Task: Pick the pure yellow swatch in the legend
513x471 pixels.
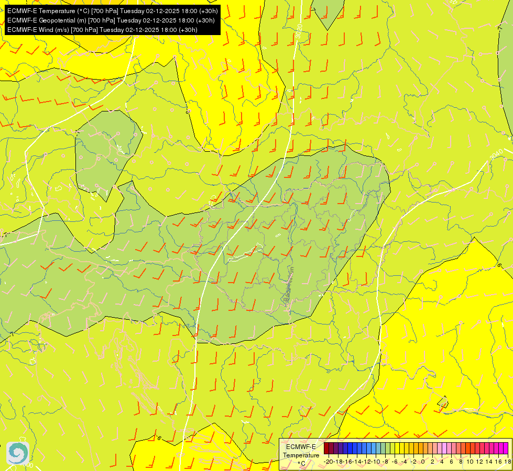Action: (397, 448)
